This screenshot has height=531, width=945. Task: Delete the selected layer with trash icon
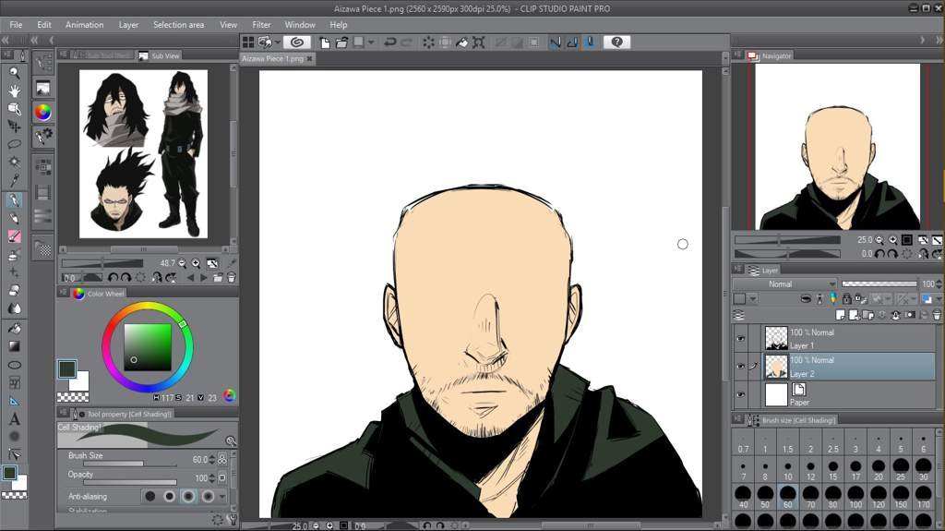click(937, 315)
